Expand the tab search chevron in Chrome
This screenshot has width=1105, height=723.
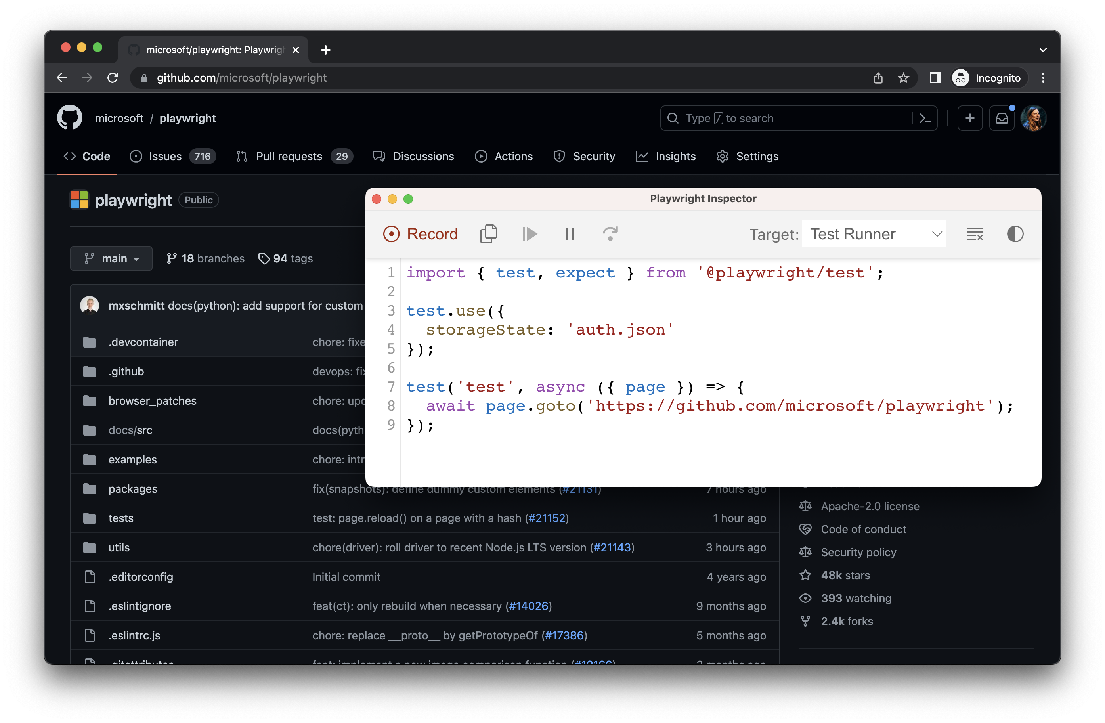tap(1043, 50)
